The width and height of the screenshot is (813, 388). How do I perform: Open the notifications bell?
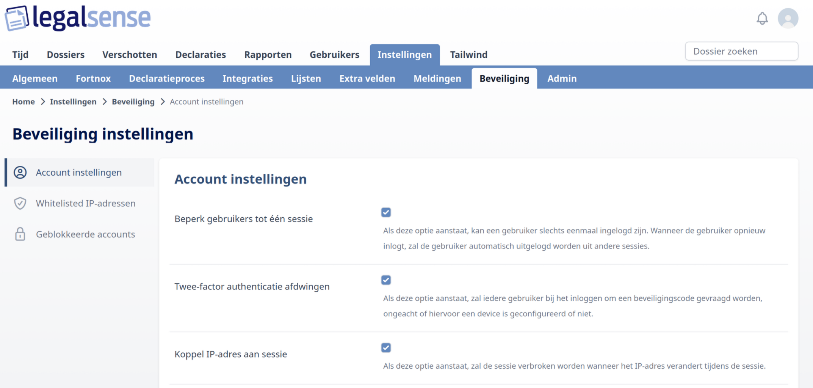tap(762, 18)
